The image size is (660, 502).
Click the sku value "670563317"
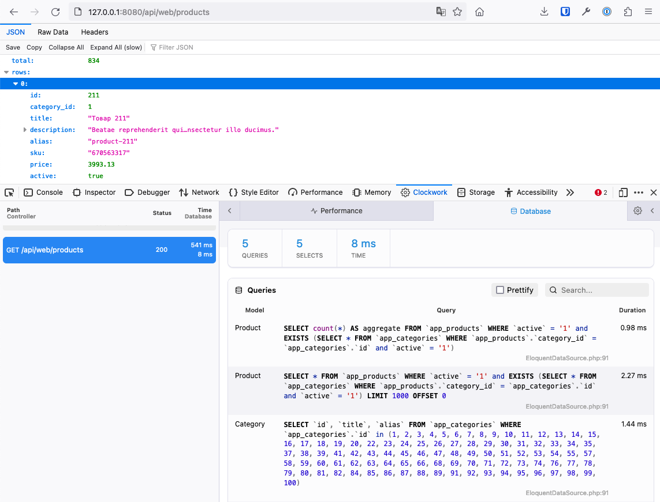[109, 153]
